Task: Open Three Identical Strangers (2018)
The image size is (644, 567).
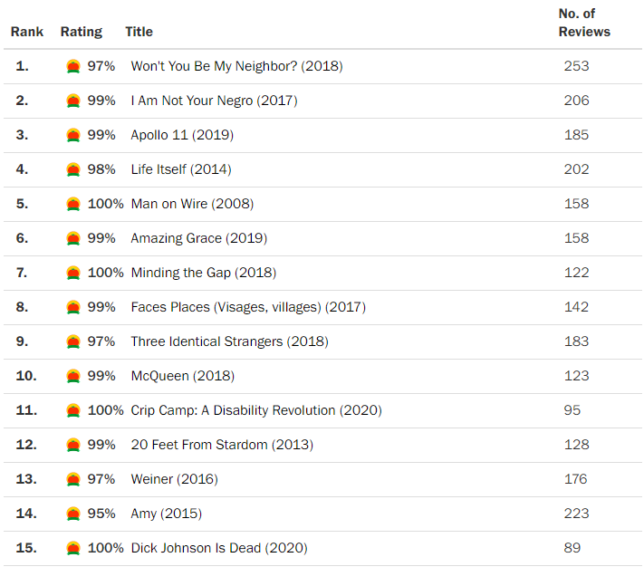Action: pos(229,341)
